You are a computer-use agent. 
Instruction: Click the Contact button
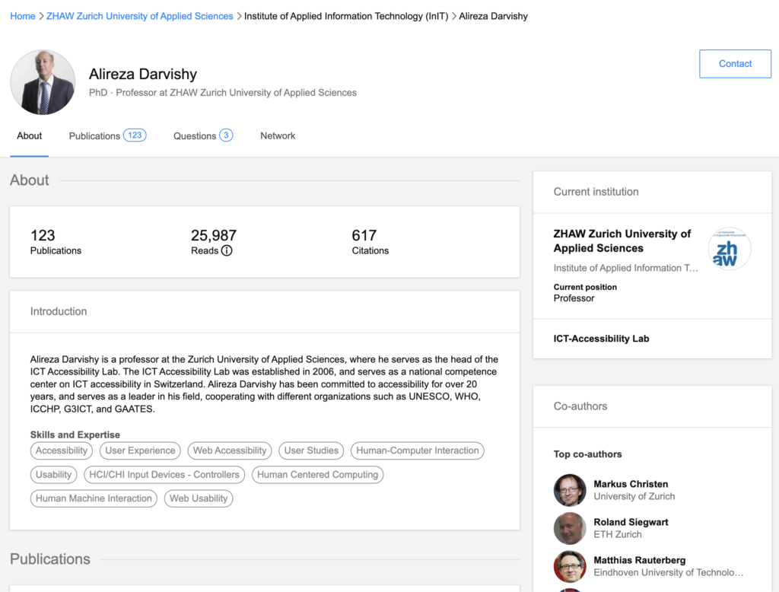point(735,64)
